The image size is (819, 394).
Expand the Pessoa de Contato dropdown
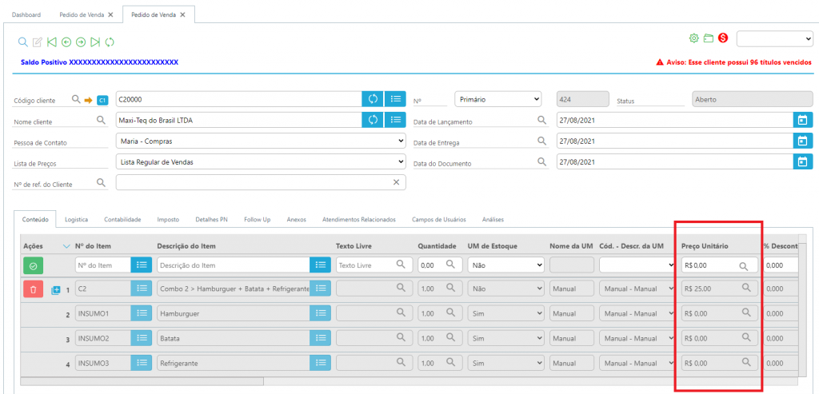(x=261, y=141)
